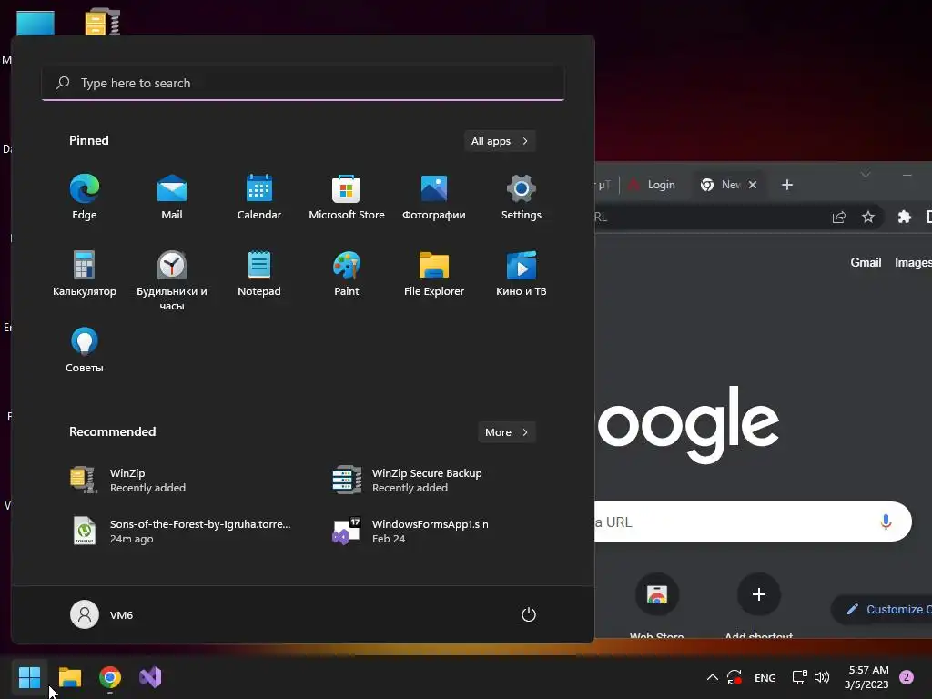Open pinned File Explorer in Start menu
Viewport: 932px width, 699px height.
tap(434, 273)
